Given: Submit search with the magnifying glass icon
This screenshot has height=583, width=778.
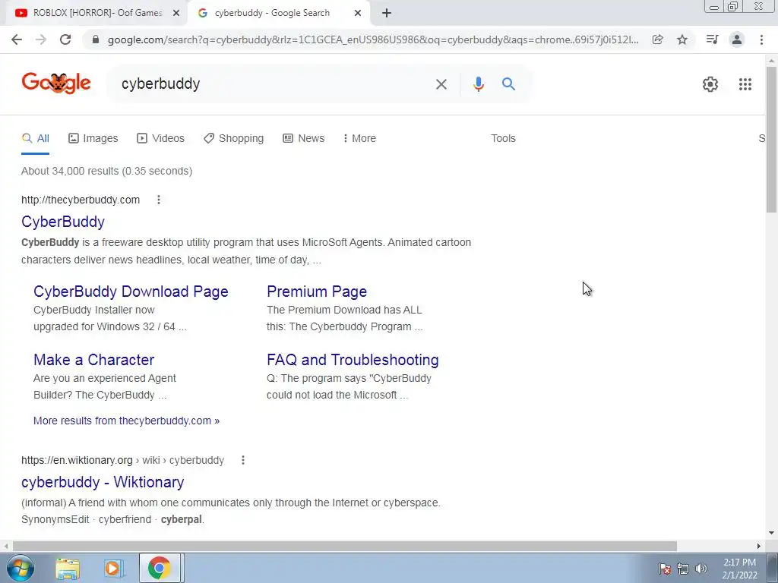Looking at the screenshot, I should (508, 84).
